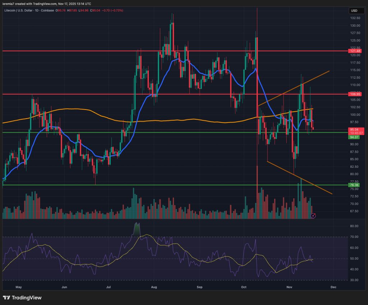Select the 76.36 lower support label
This screenshot has height=305, width=368.
pyautogui.click(x=353, y=185)
